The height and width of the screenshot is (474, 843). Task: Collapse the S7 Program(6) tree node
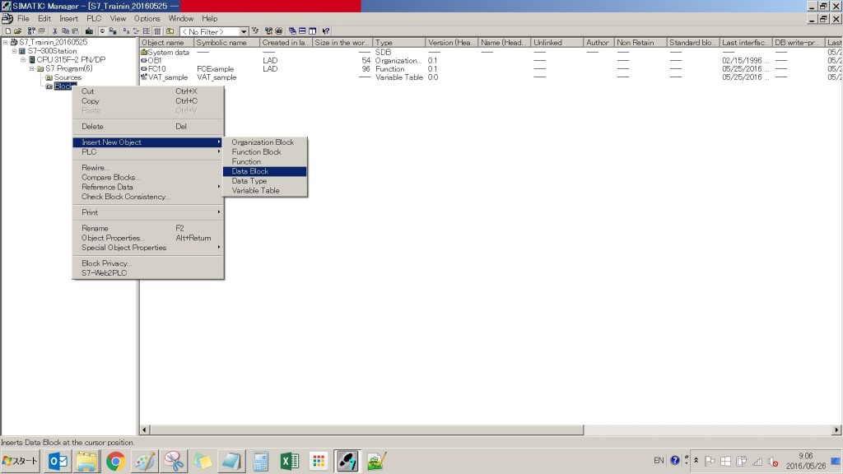pos(32,69)
